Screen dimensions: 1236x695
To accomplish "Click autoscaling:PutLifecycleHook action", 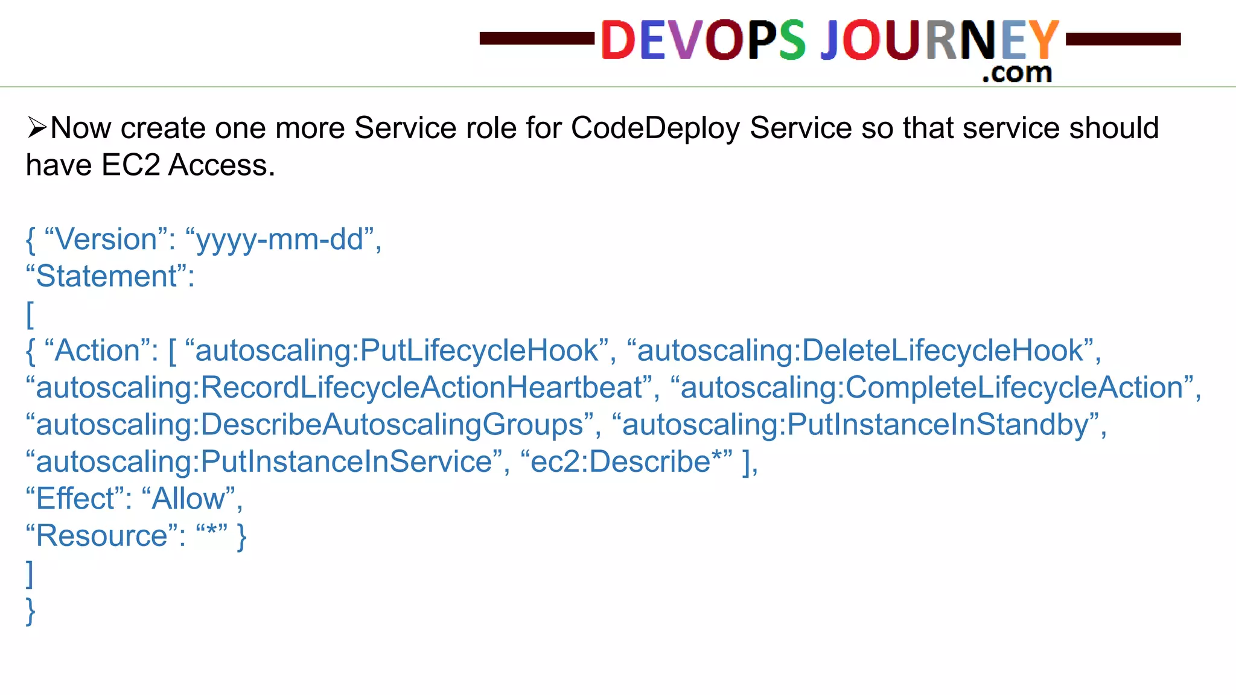I will point(397,351).
